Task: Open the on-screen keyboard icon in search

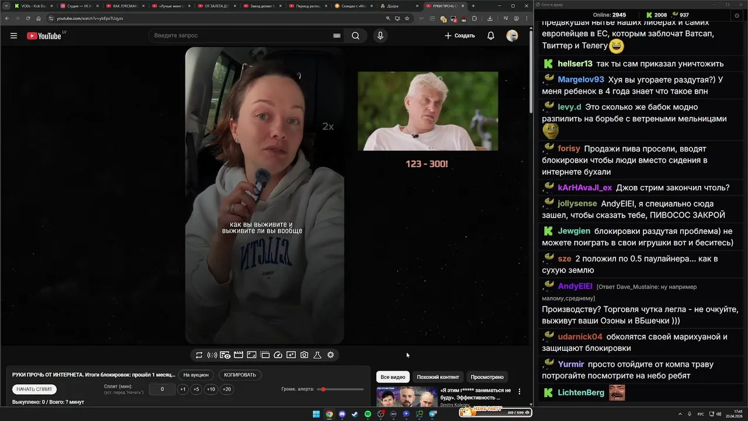Action: coord(337,36)
